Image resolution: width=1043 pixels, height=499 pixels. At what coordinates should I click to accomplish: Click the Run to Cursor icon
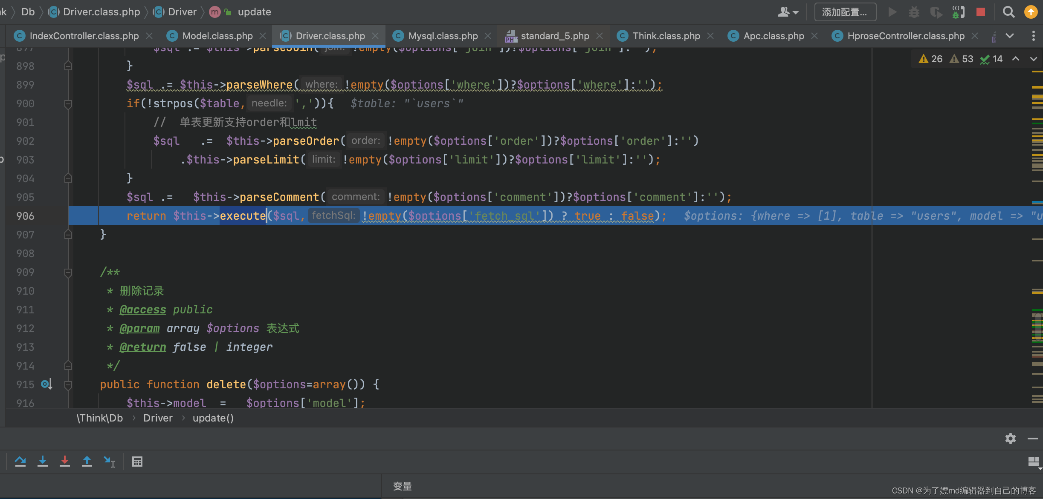(109, 461)
